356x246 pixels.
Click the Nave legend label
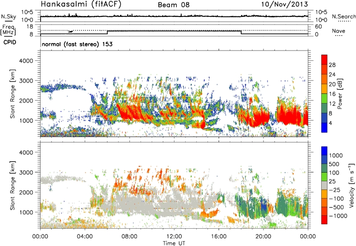click(x=339, y=31)
